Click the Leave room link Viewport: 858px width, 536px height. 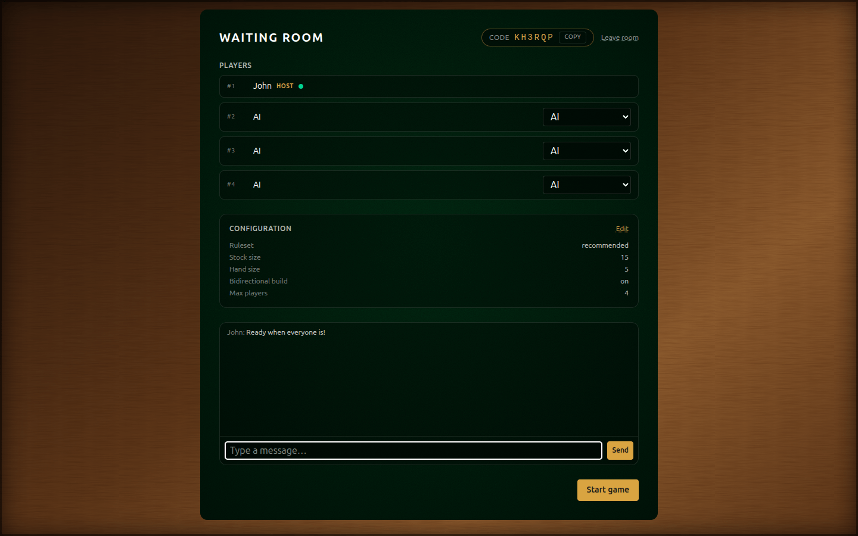619,38
